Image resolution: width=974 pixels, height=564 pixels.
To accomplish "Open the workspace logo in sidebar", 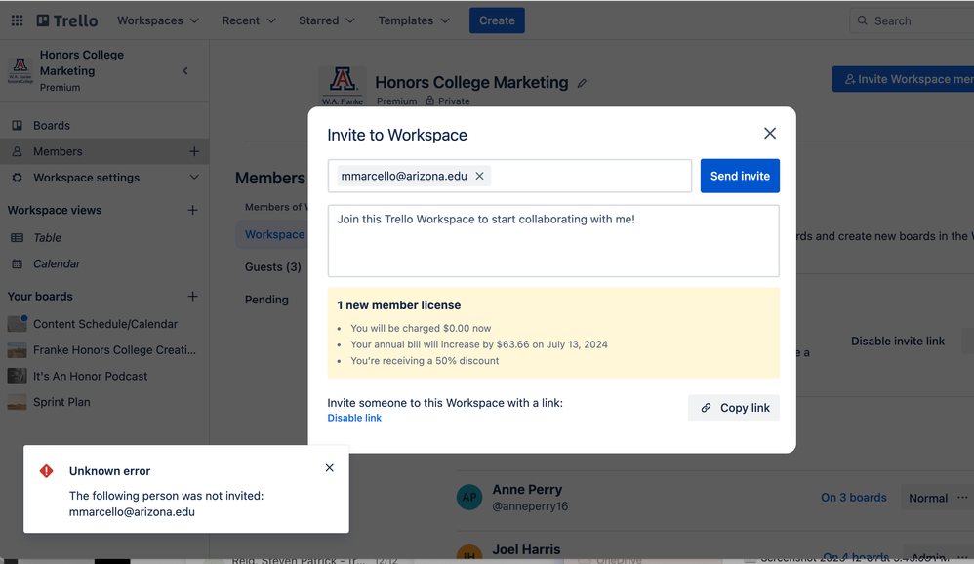I will point(20,70).
